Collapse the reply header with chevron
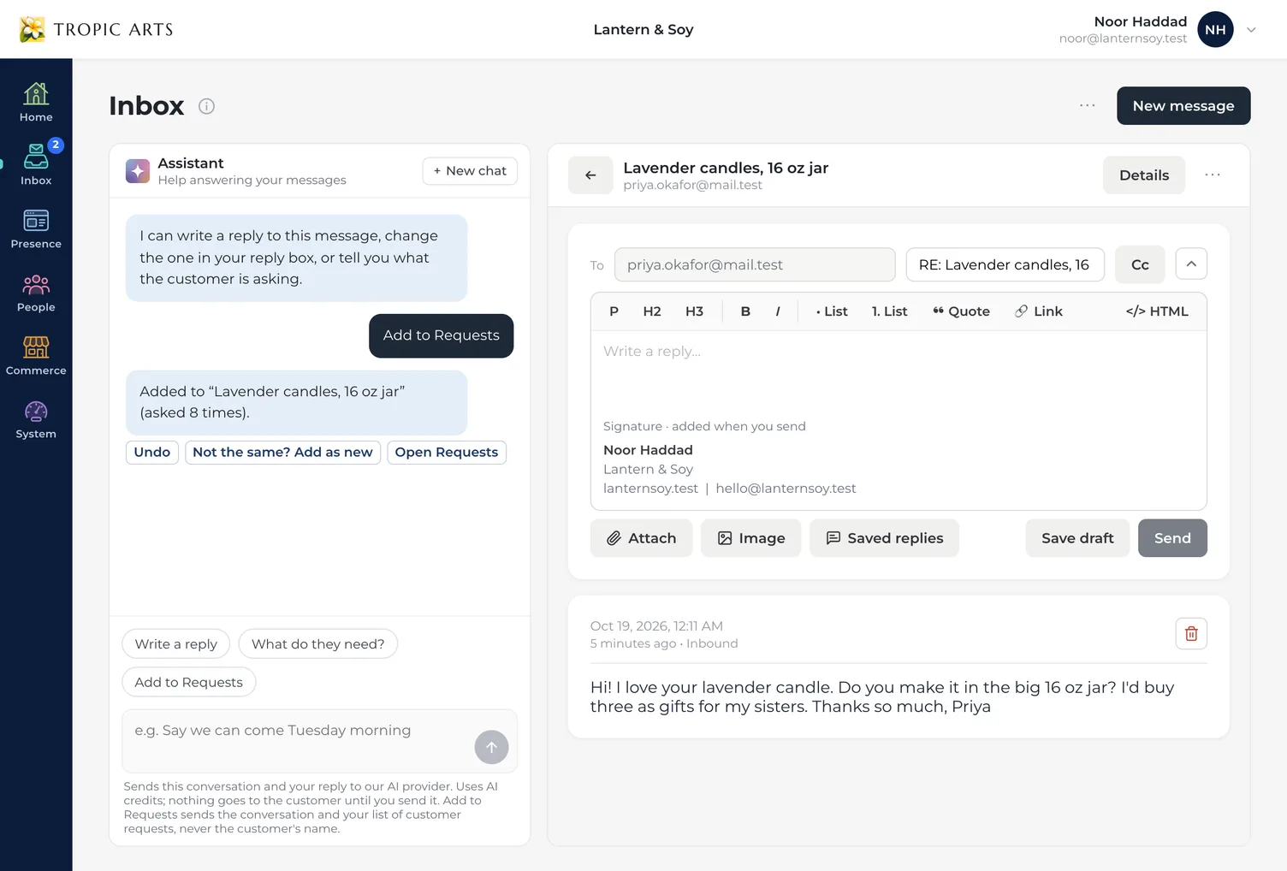The width and height of the screenshot is (1287, 871). [x=1191, y=264]
